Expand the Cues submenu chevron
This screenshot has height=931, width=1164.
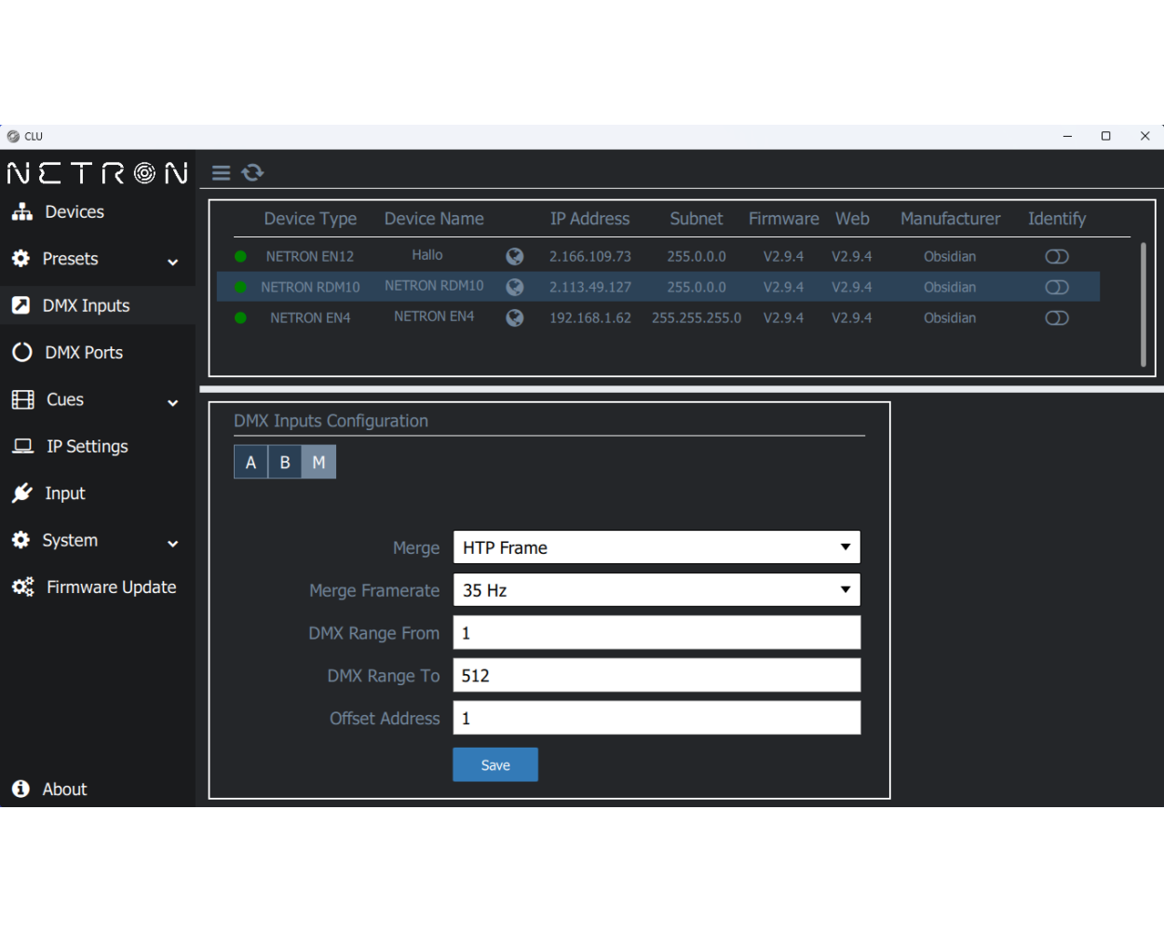click(x=172, y=403)
